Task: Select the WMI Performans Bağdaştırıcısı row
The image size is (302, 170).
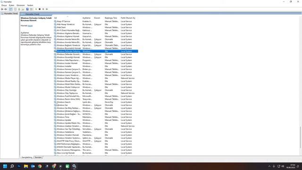Action: pyautogui.click(x=96, y=144)
